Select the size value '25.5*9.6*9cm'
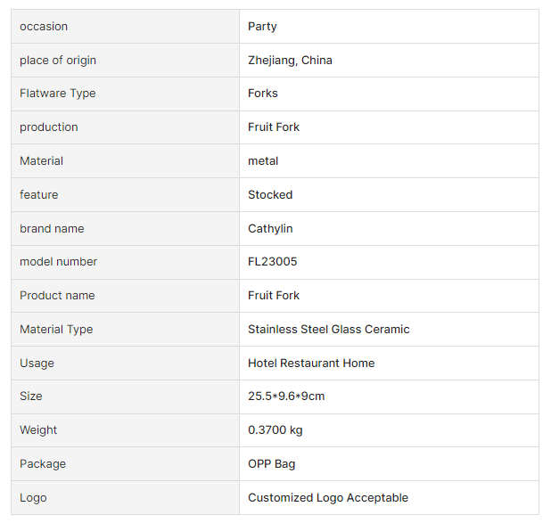The image size is (551, 523). click(286, 396)
